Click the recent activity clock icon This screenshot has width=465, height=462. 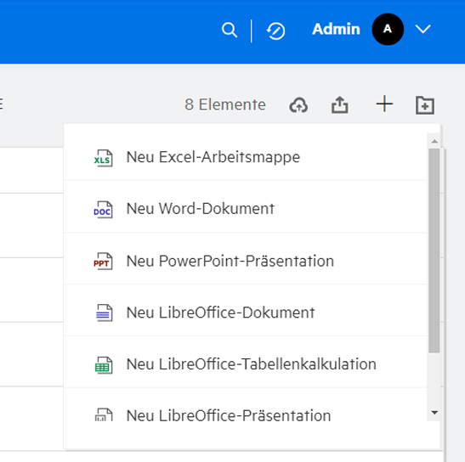coord(275,31)
